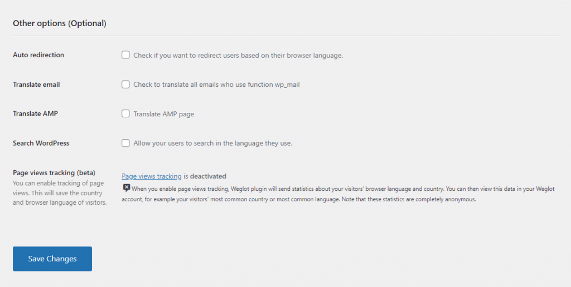Click the 'Search WordPress' row label
571x287 pixels.
41,143
